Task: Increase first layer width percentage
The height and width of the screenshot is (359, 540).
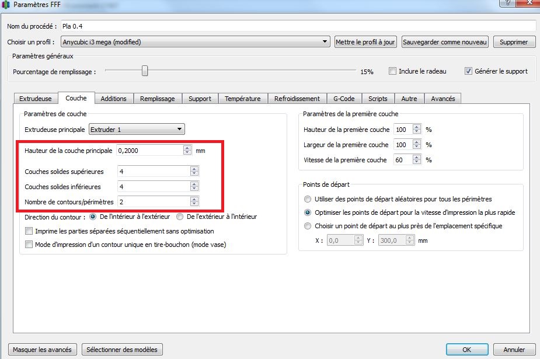Action: (x=417, y=142)
